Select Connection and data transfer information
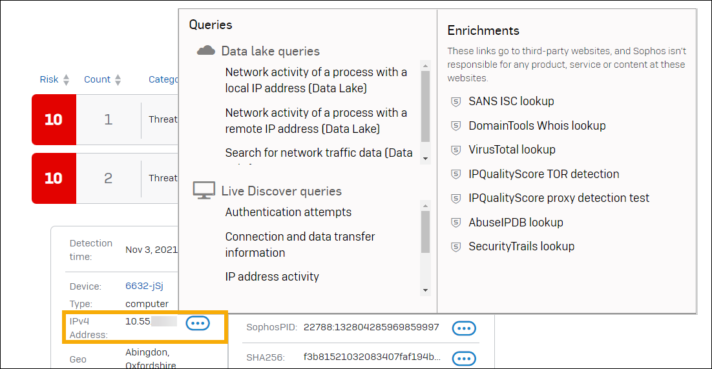The height and width of the screenshot is (369, 712). 300,244
